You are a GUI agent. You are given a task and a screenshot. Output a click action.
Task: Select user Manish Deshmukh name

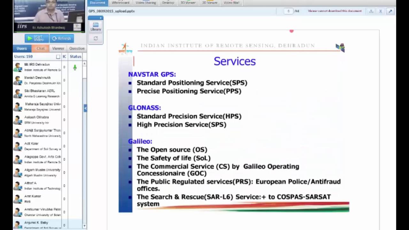click(x=37, y=78)
